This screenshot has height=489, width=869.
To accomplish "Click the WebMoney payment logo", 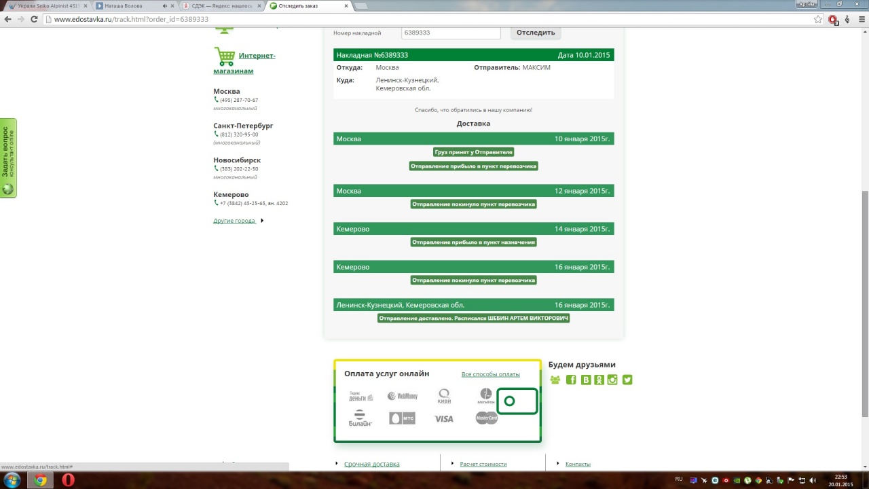I will pos(402,396).
